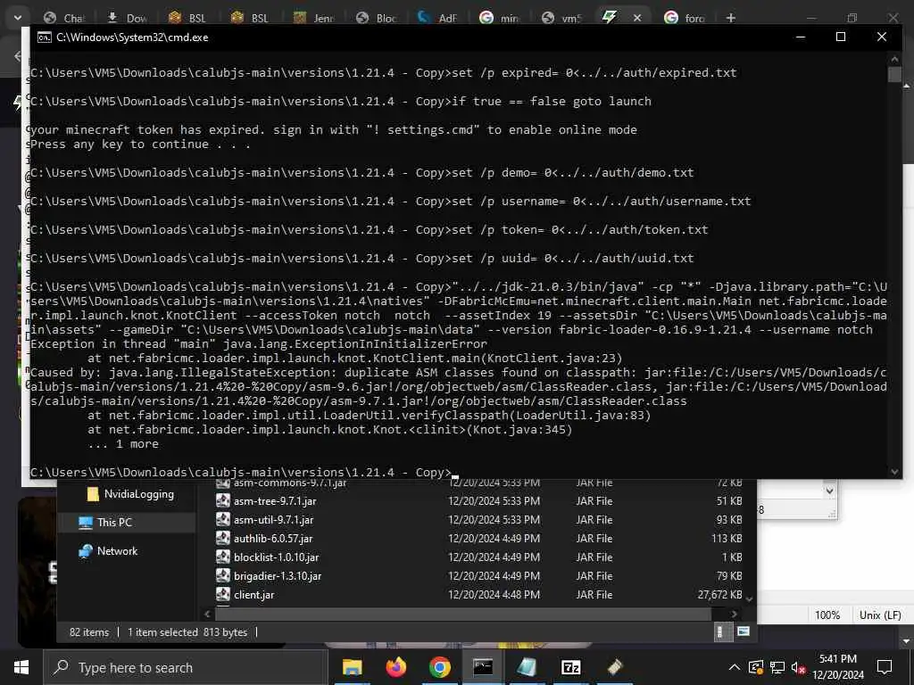
Task: Show hidden system tray icons
Action: (735, 667)
